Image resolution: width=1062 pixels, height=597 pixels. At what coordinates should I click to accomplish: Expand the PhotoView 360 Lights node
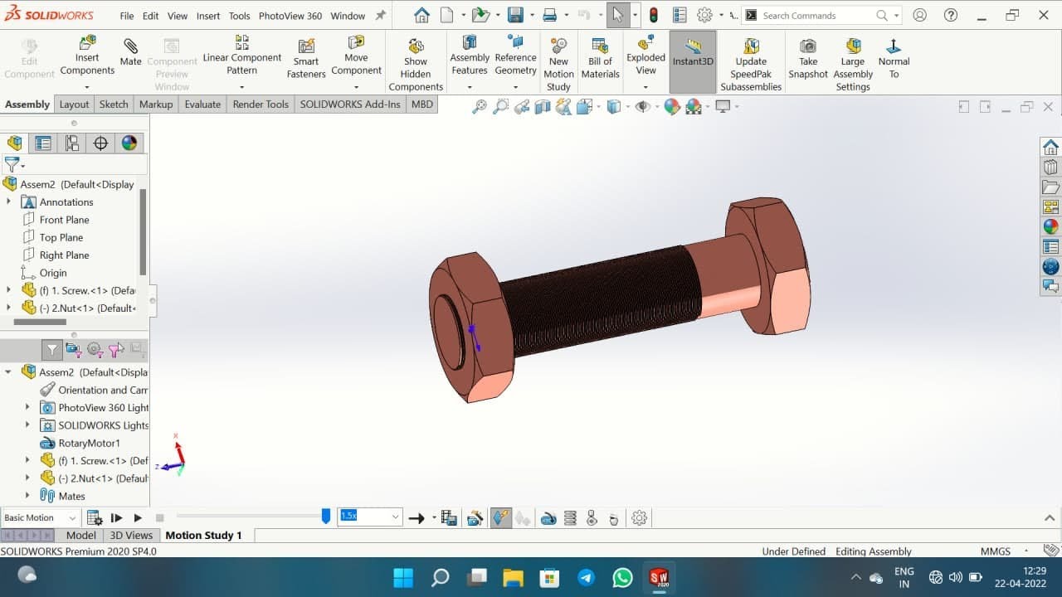click(27, 408)
